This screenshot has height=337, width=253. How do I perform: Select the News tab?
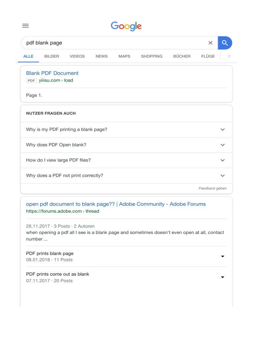(101, 56)
